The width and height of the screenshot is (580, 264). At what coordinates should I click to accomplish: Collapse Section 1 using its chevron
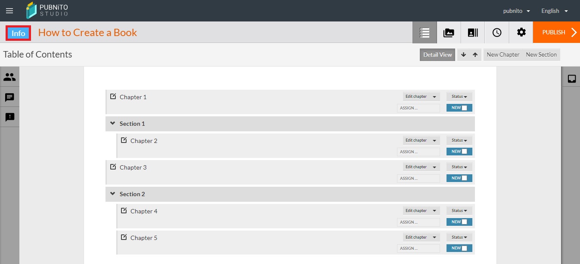(x=113, y=124)
